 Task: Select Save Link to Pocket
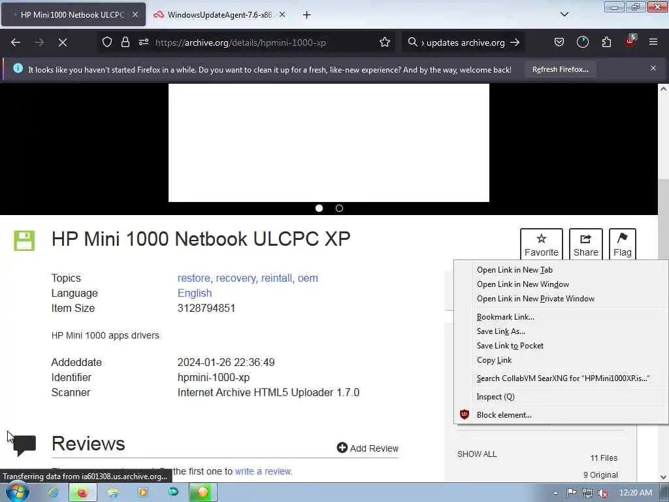pos(561,346)
